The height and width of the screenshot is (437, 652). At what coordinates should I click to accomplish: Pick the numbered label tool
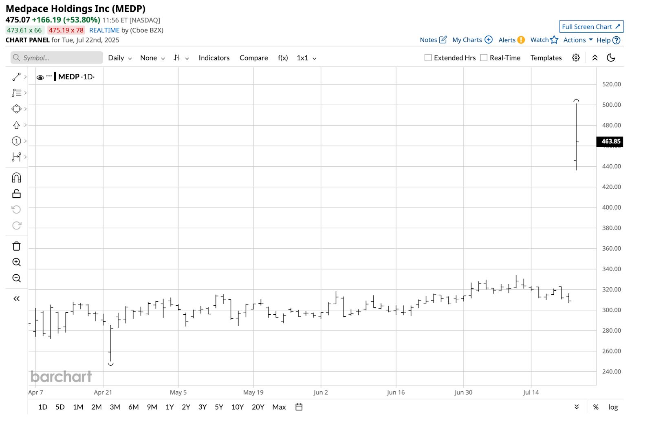coord(16,141)
